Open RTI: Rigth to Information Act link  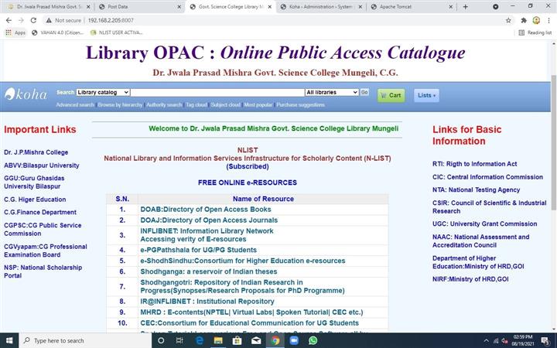point(474,164)
